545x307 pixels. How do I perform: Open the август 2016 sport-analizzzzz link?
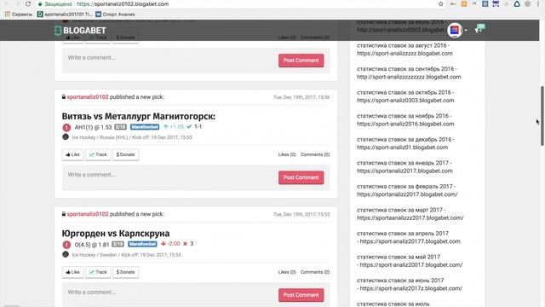pos(404,53)
